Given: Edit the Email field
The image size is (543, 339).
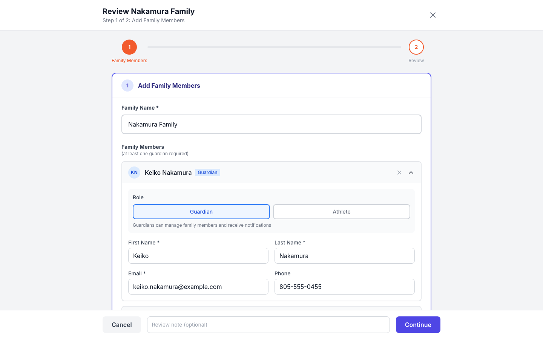Looking at the screenshot, I should 198,287.
